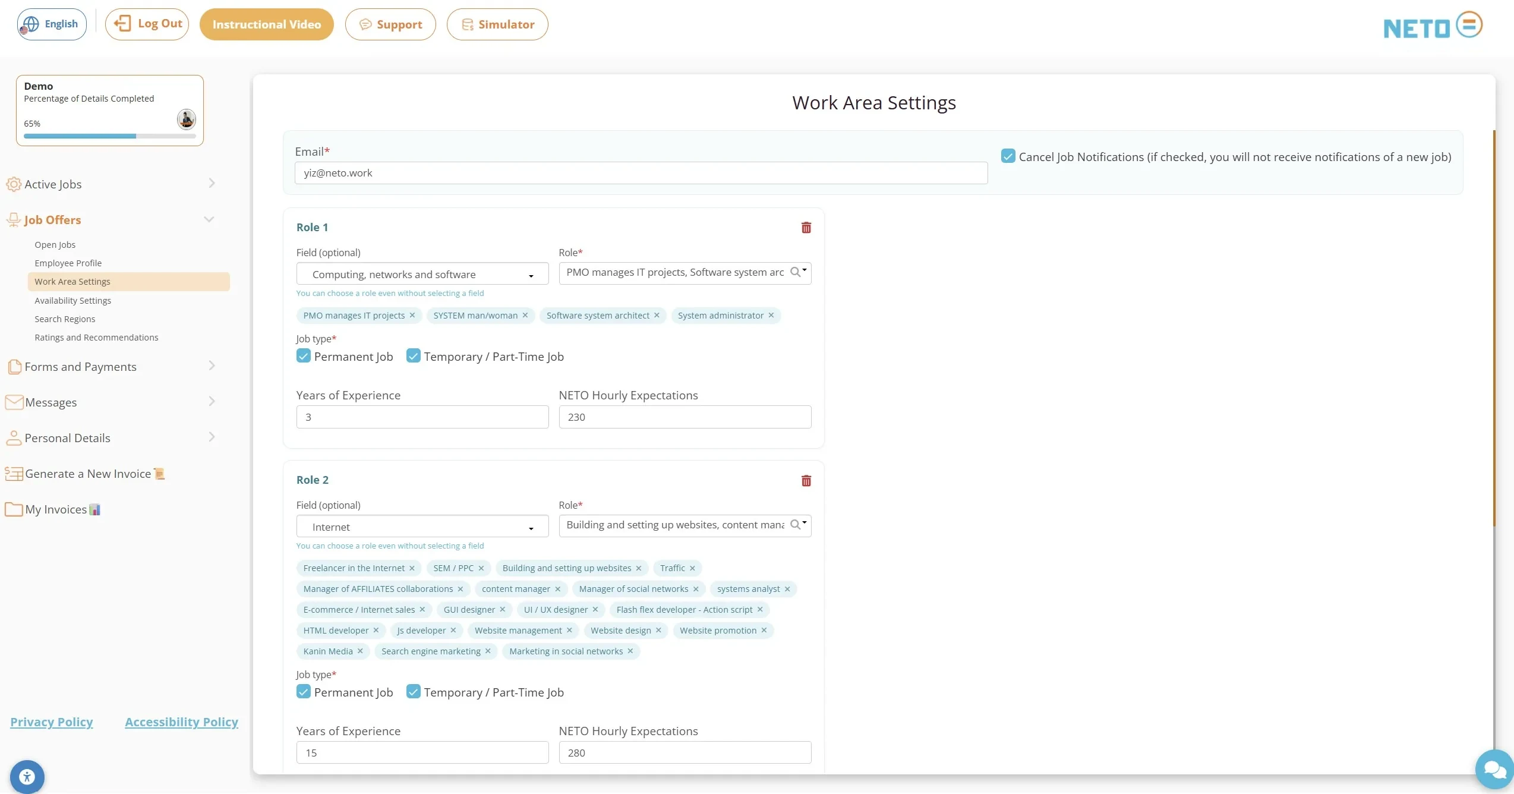Open the English language selector

[x=52, y=24]
